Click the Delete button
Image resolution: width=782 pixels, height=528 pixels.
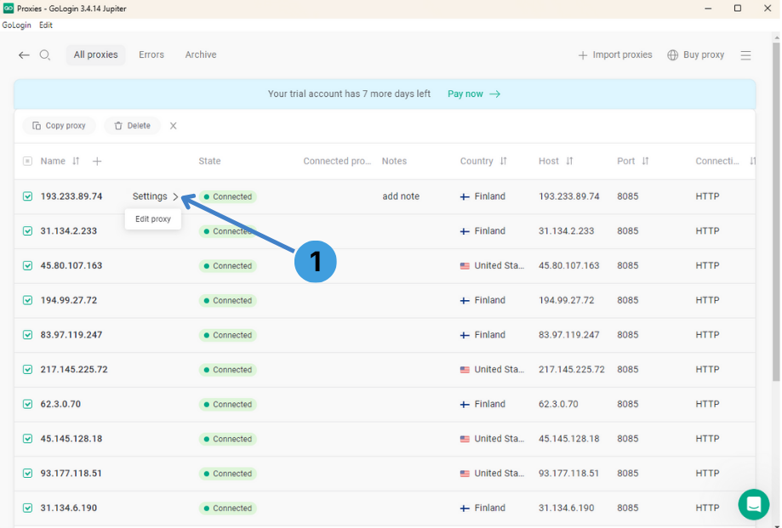[x=132, y=126]
